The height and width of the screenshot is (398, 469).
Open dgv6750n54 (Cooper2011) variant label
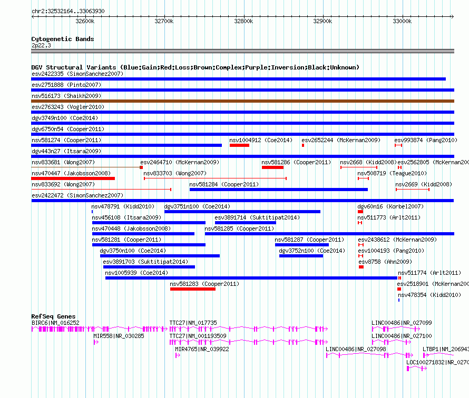click(x=68, y=129)
